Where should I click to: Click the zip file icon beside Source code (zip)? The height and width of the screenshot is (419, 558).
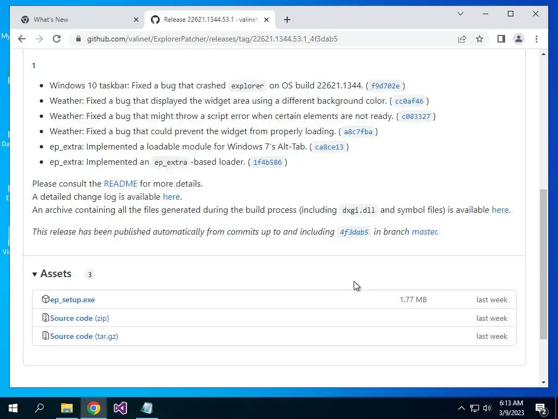click(46, 318)
